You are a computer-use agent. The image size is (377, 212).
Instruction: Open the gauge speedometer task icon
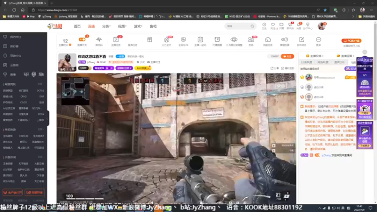tap(268, 41)
